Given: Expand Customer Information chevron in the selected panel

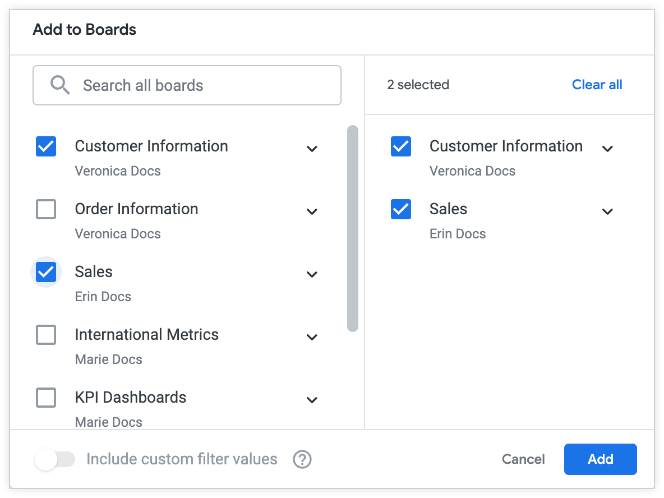Looking at the screenshot, I should click(607, 149).
